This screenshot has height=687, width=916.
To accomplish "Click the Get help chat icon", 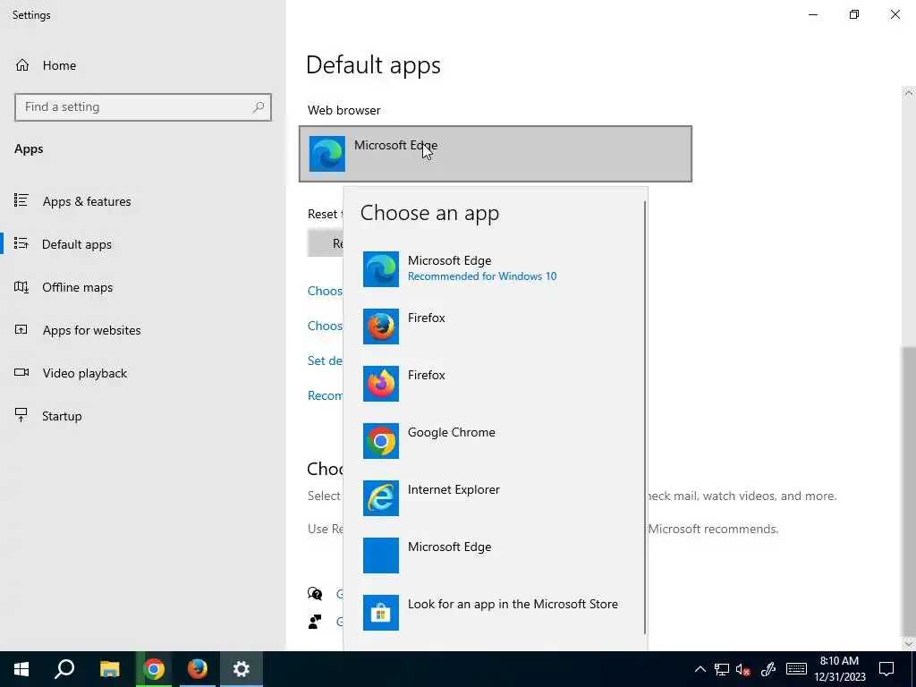I will click(315, 594).
